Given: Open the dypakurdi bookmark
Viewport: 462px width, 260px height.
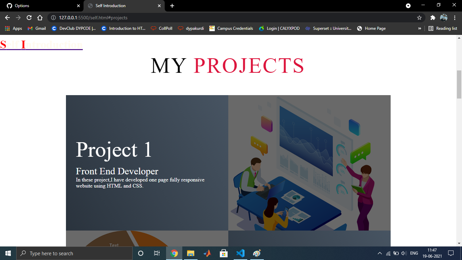Looking at the screenshot, I should click(191, 28).
